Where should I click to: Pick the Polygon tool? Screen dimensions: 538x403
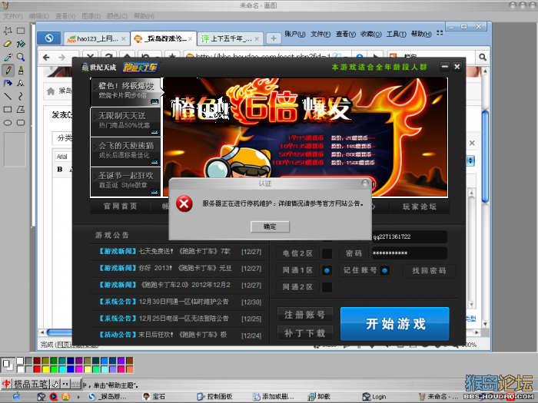tap(21, 110)
